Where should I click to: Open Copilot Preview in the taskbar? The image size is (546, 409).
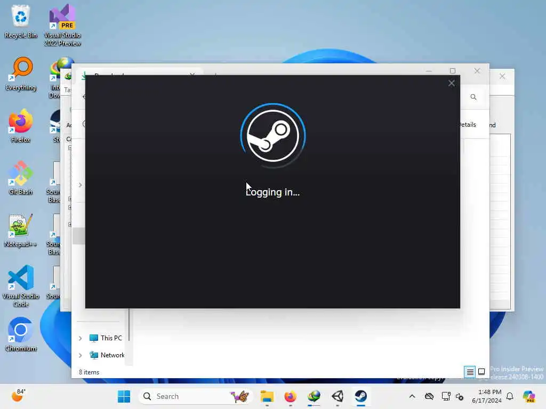[529, 396]
